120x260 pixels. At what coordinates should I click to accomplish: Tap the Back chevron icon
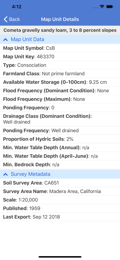(x=5, y=19)
